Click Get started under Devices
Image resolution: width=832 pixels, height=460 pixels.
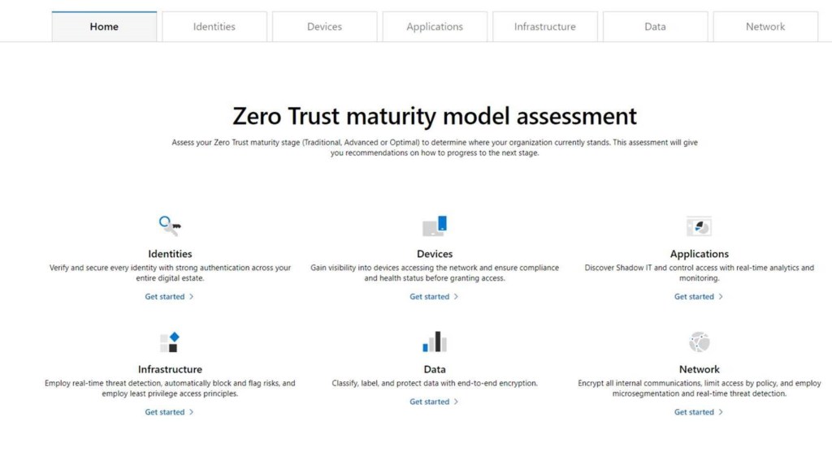[x=434, y=297]
